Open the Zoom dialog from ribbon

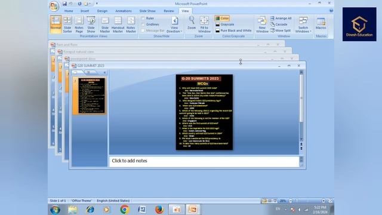point(192,23)
